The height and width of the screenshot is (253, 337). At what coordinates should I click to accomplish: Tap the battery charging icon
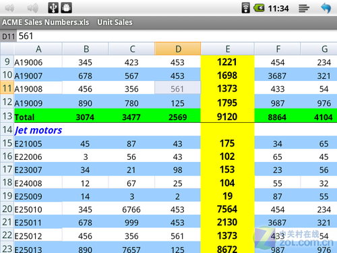pyautogui.click(x=259, y=8)
